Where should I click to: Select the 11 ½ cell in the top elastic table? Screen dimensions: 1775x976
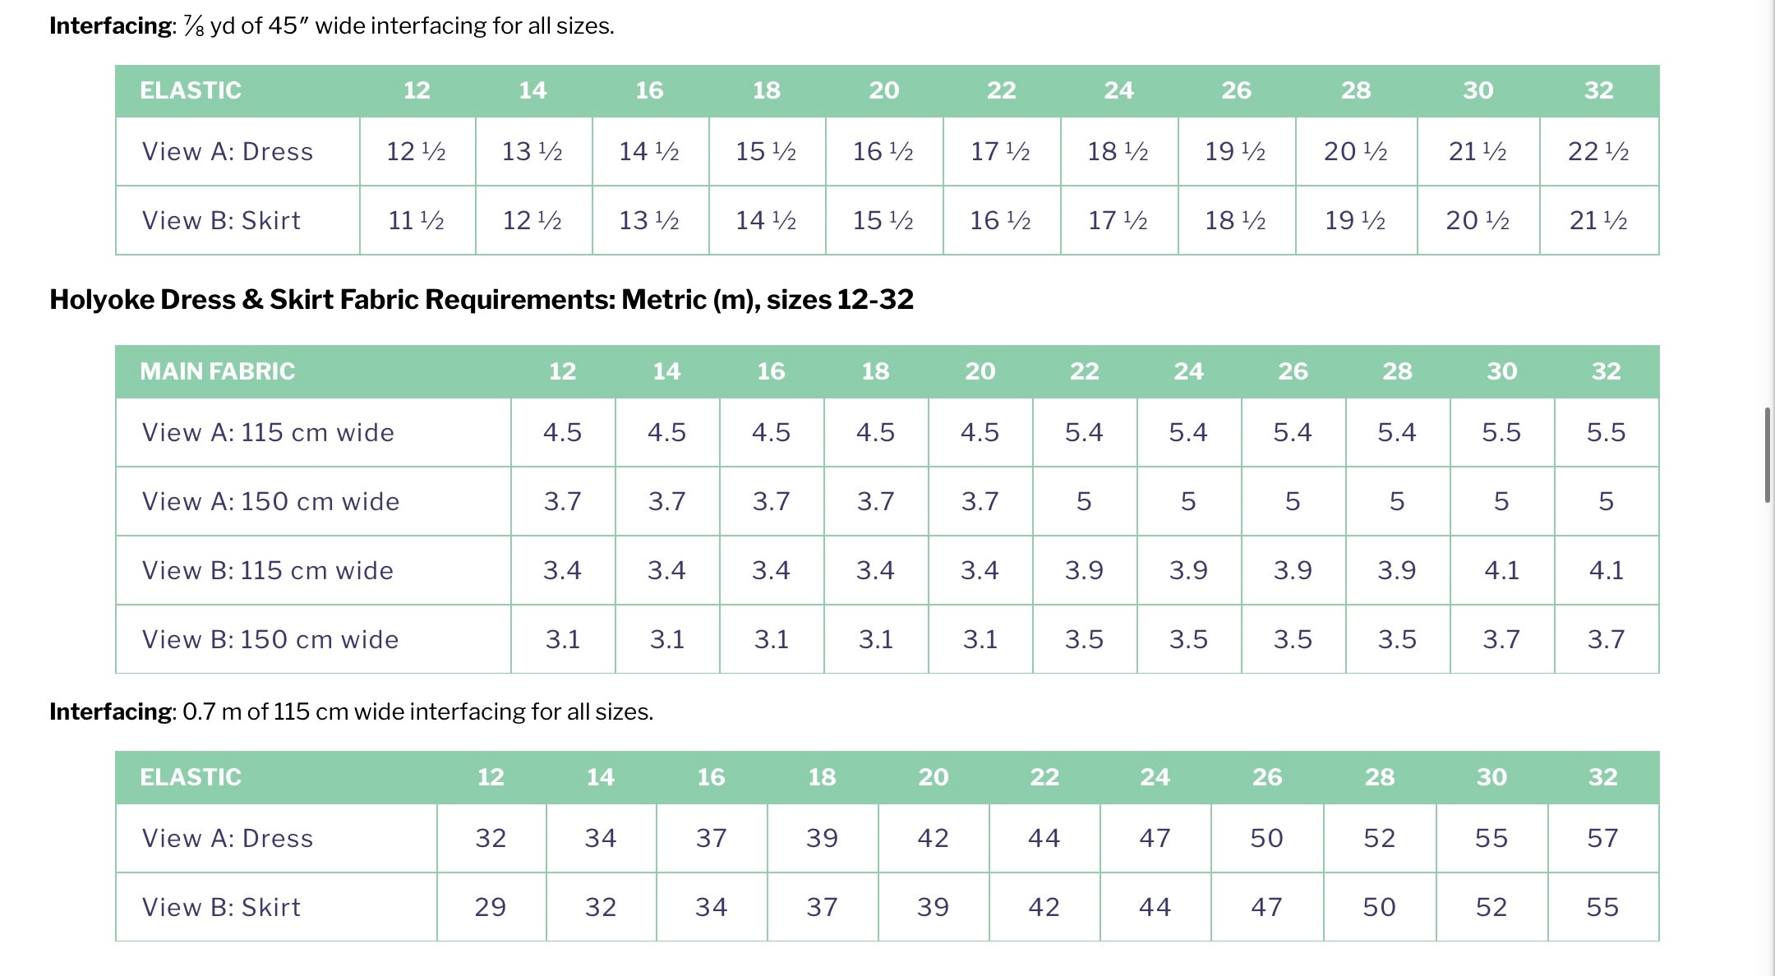416,220
